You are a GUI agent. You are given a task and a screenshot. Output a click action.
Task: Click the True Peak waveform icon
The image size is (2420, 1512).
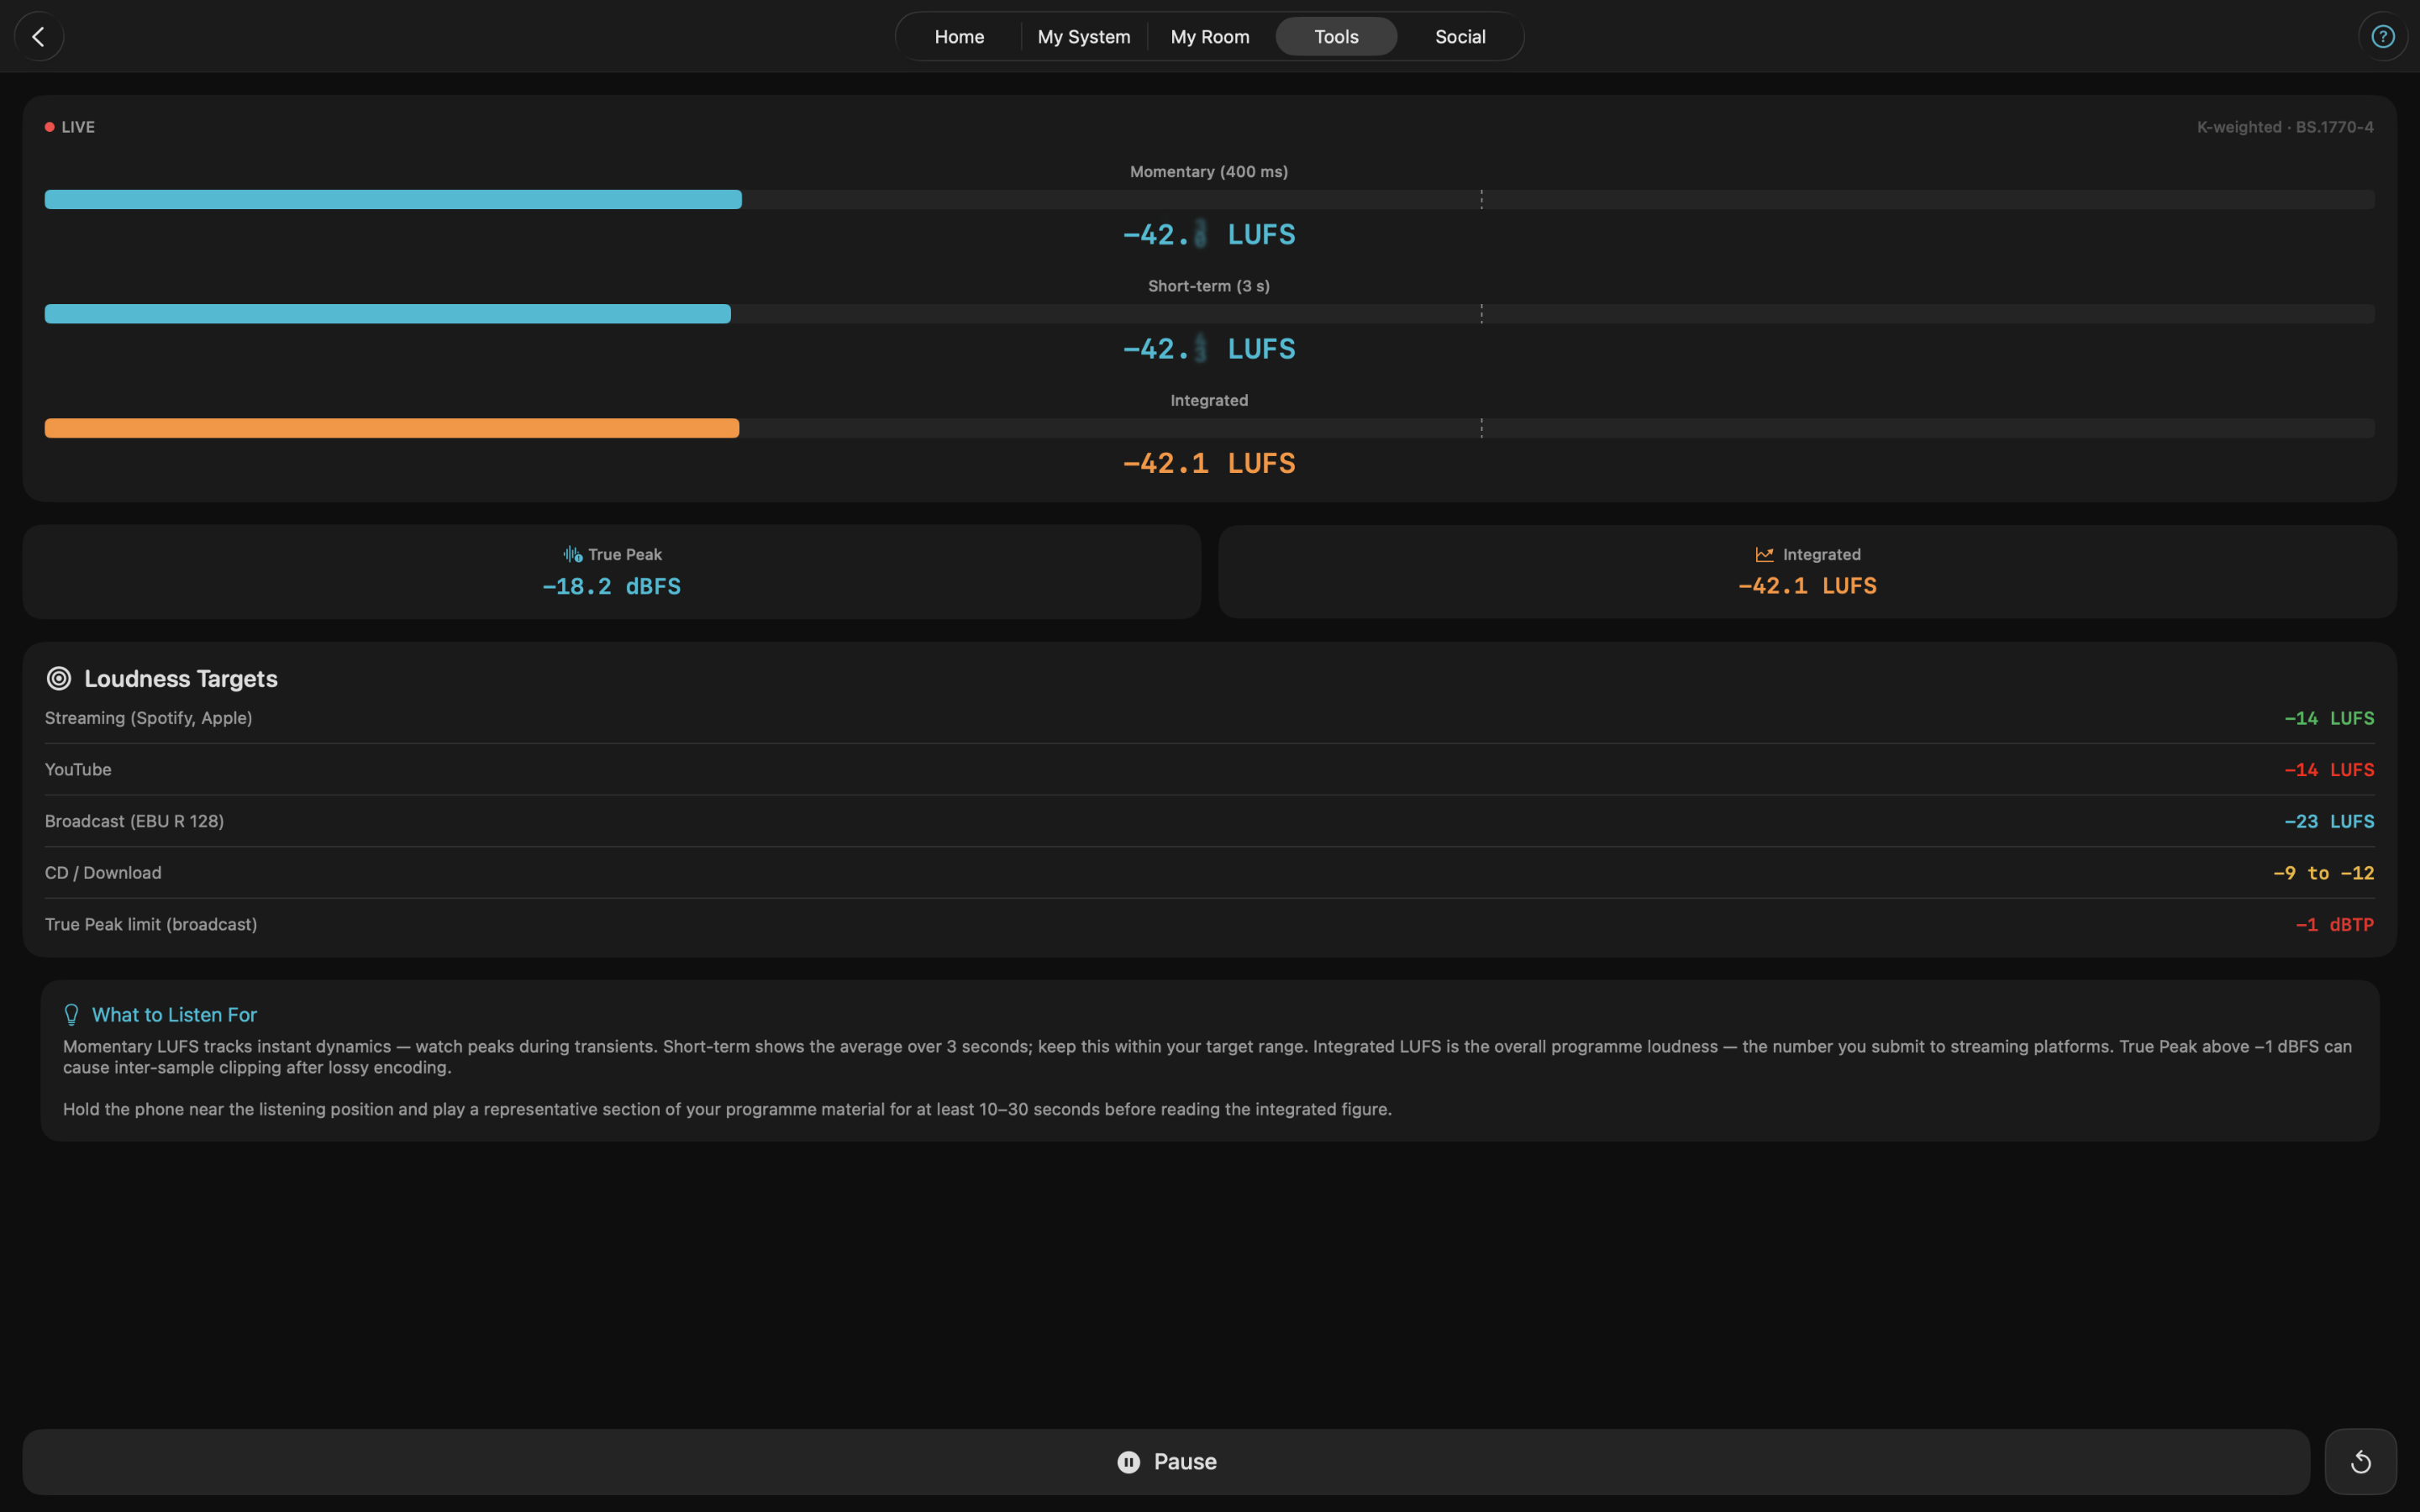(572, 554)
